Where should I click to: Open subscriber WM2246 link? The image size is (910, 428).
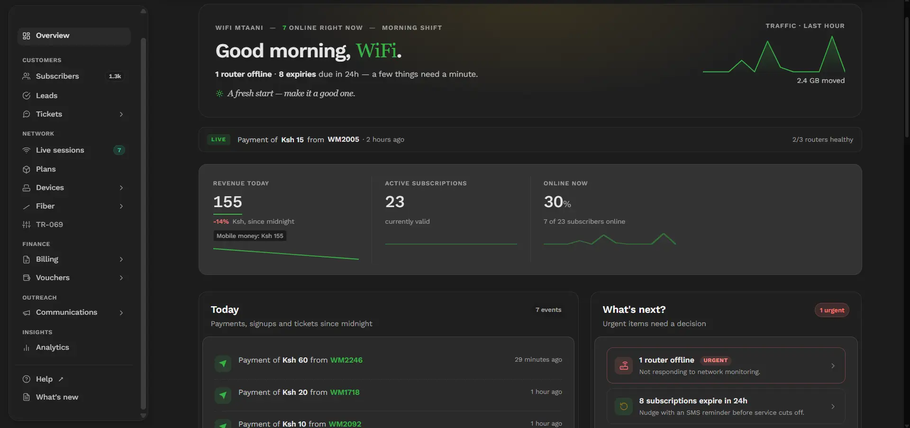(x=346, y=360)
